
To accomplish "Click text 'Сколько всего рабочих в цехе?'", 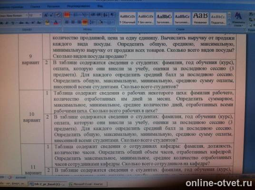I will tap(123, 111).
